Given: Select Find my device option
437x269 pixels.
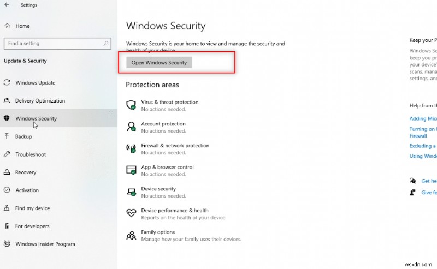Looking at the screenshot, I should click(x=32, y=208).
